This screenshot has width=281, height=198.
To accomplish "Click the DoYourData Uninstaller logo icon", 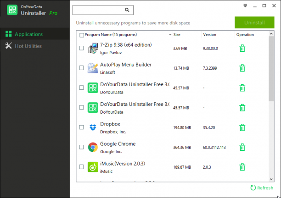I will [12, 10].
